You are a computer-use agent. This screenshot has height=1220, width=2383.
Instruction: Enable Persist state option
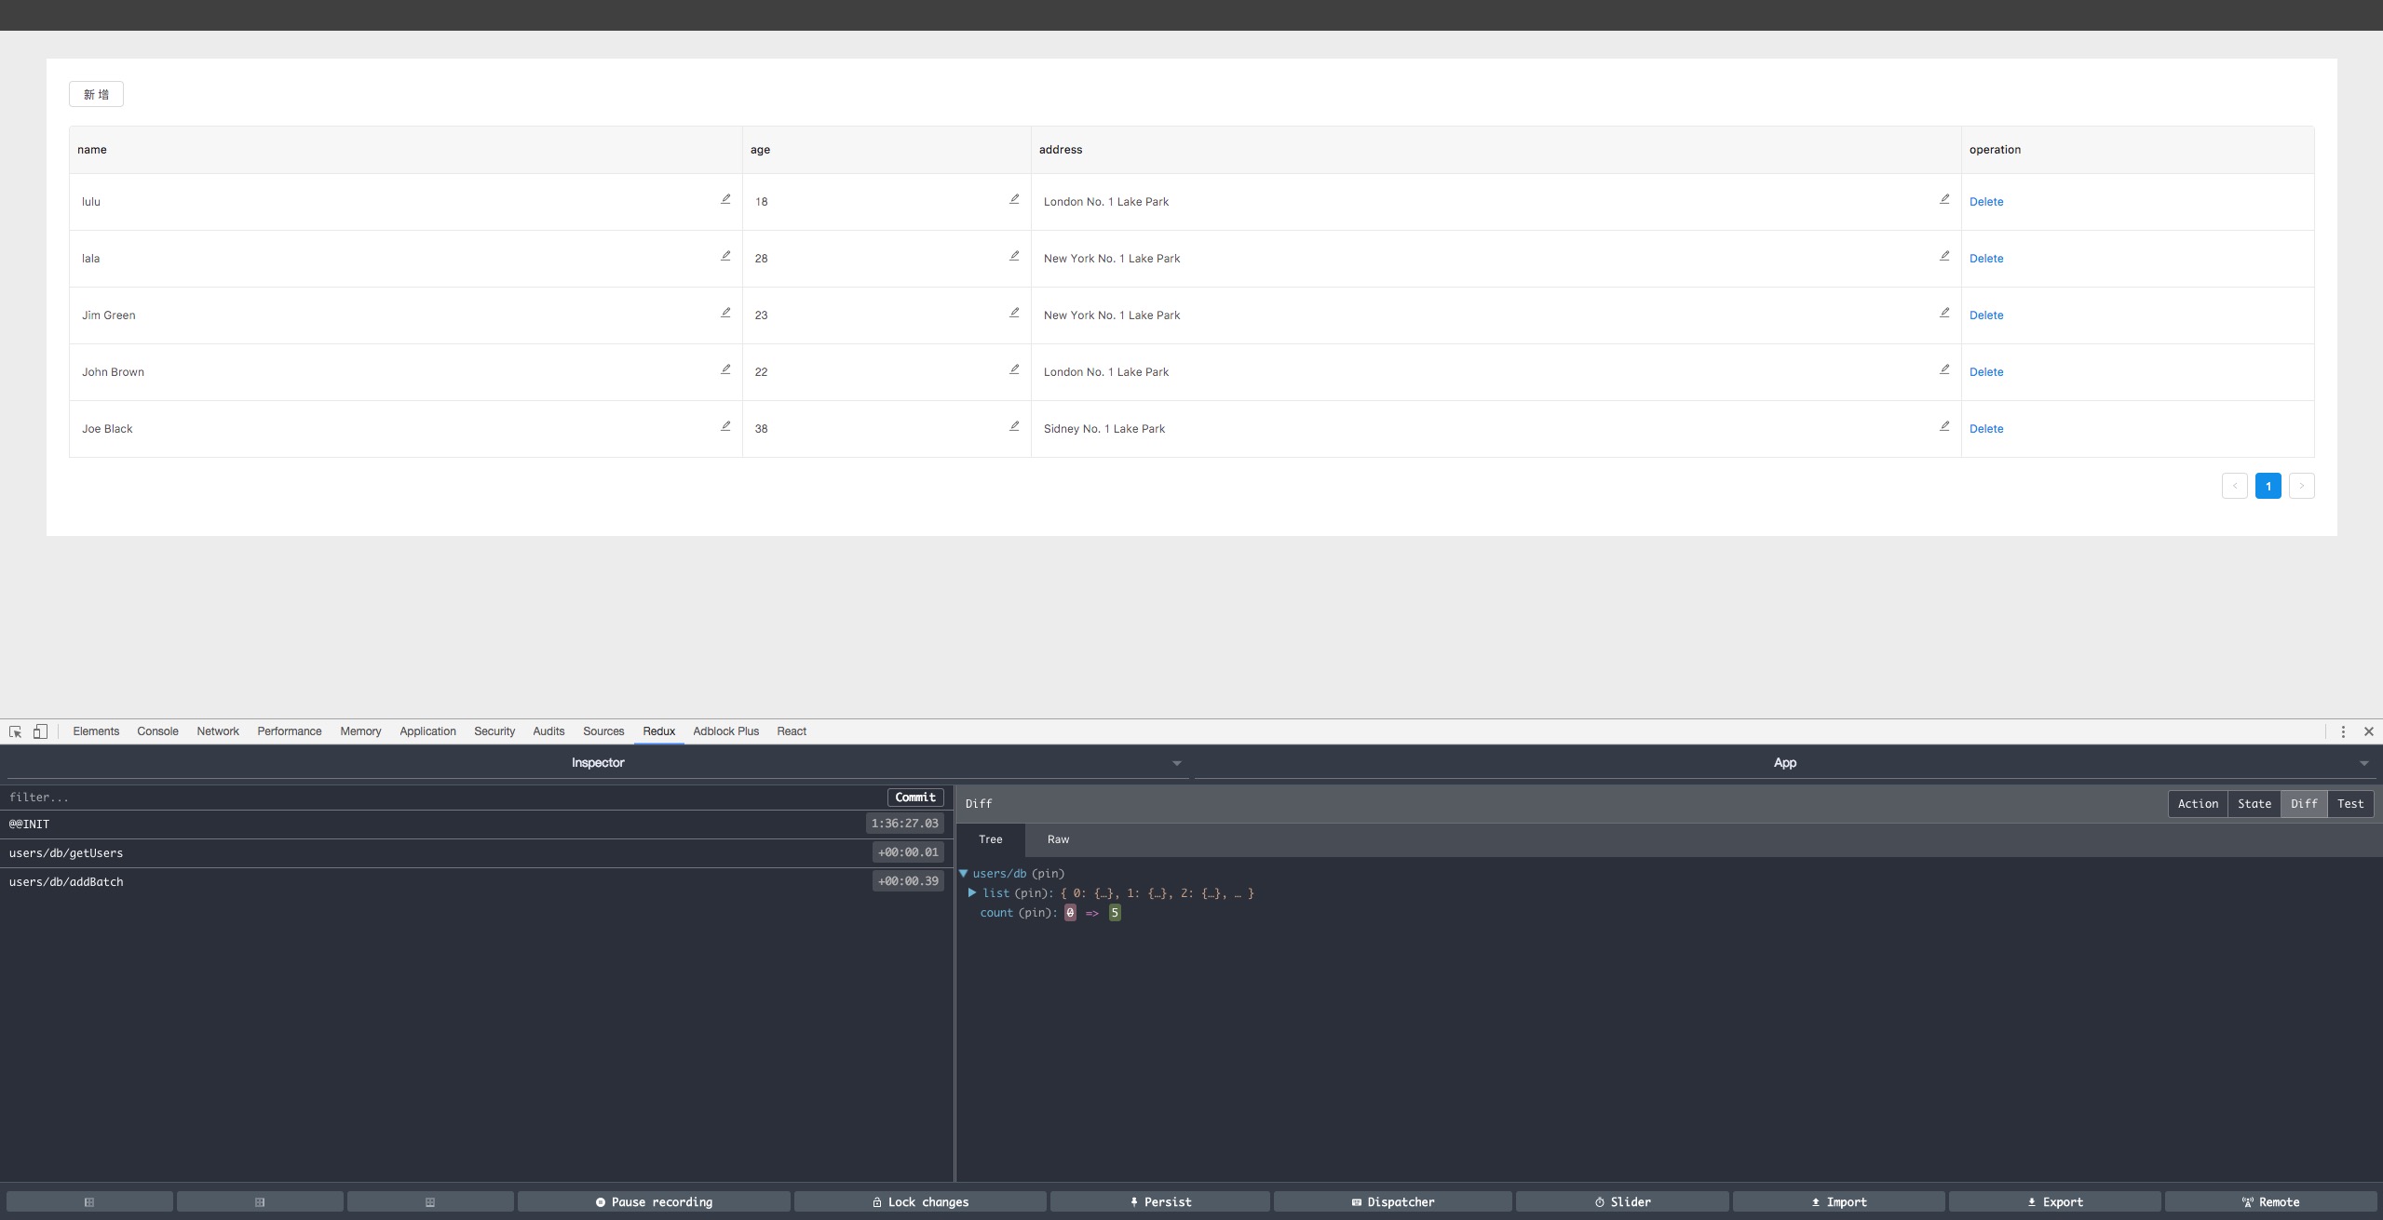(x=1159, y=1202)
